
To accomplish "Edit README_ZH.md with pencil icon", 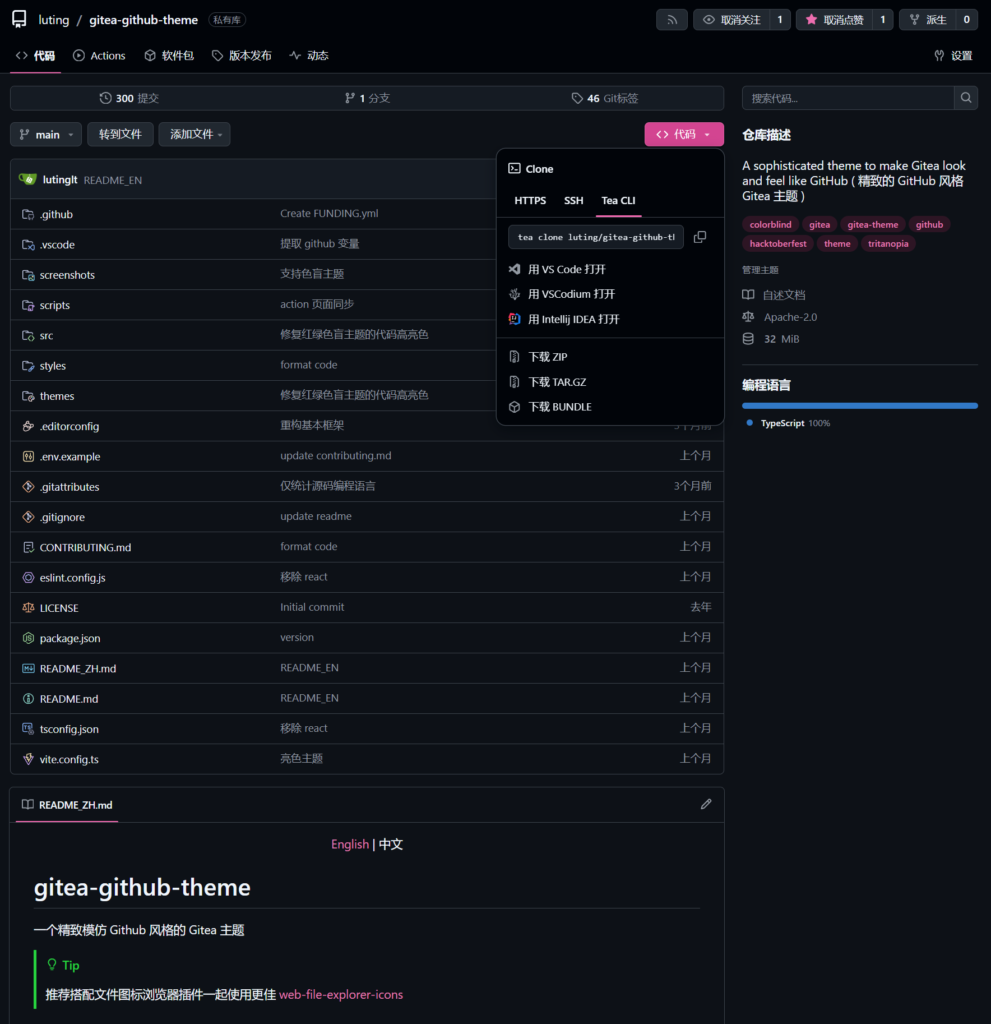I will coord(706,804).
